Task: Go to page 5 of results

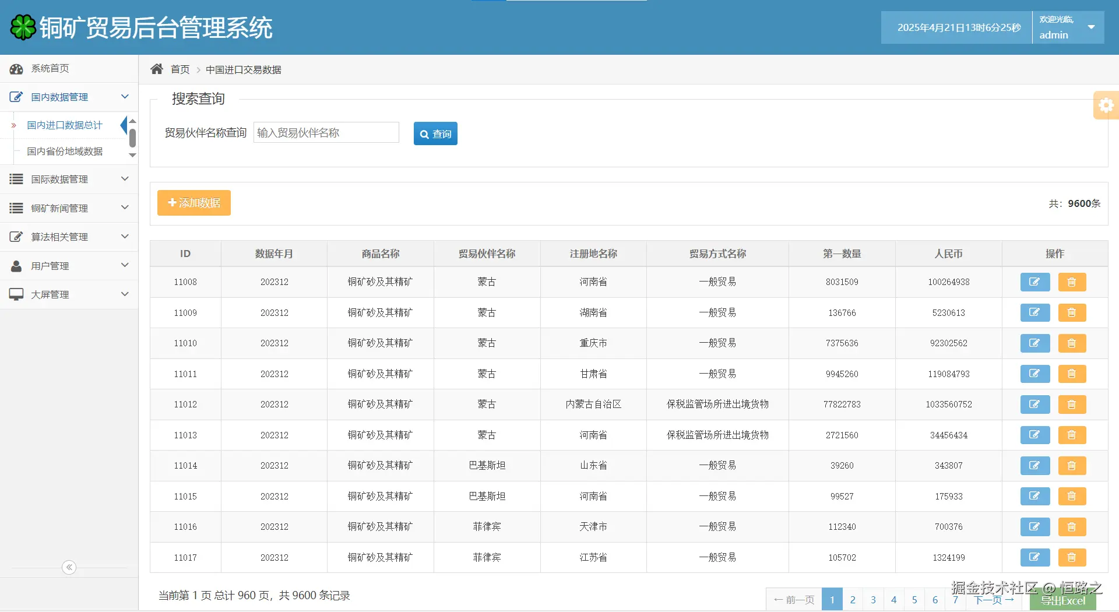Action: coord(914,600)
